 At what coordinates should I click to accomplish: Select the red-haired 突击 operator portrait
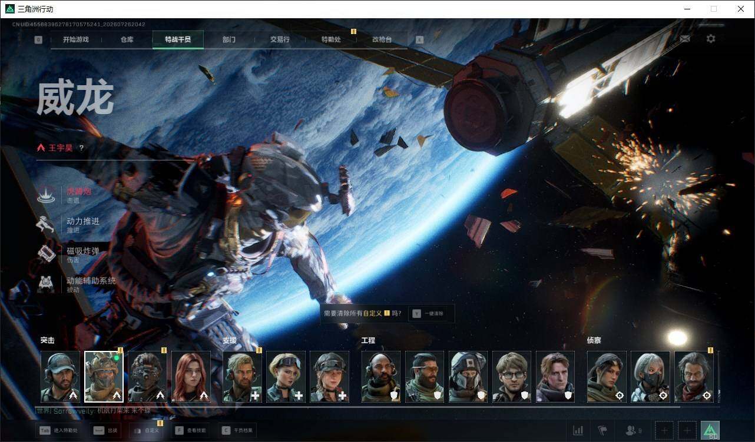191,377
